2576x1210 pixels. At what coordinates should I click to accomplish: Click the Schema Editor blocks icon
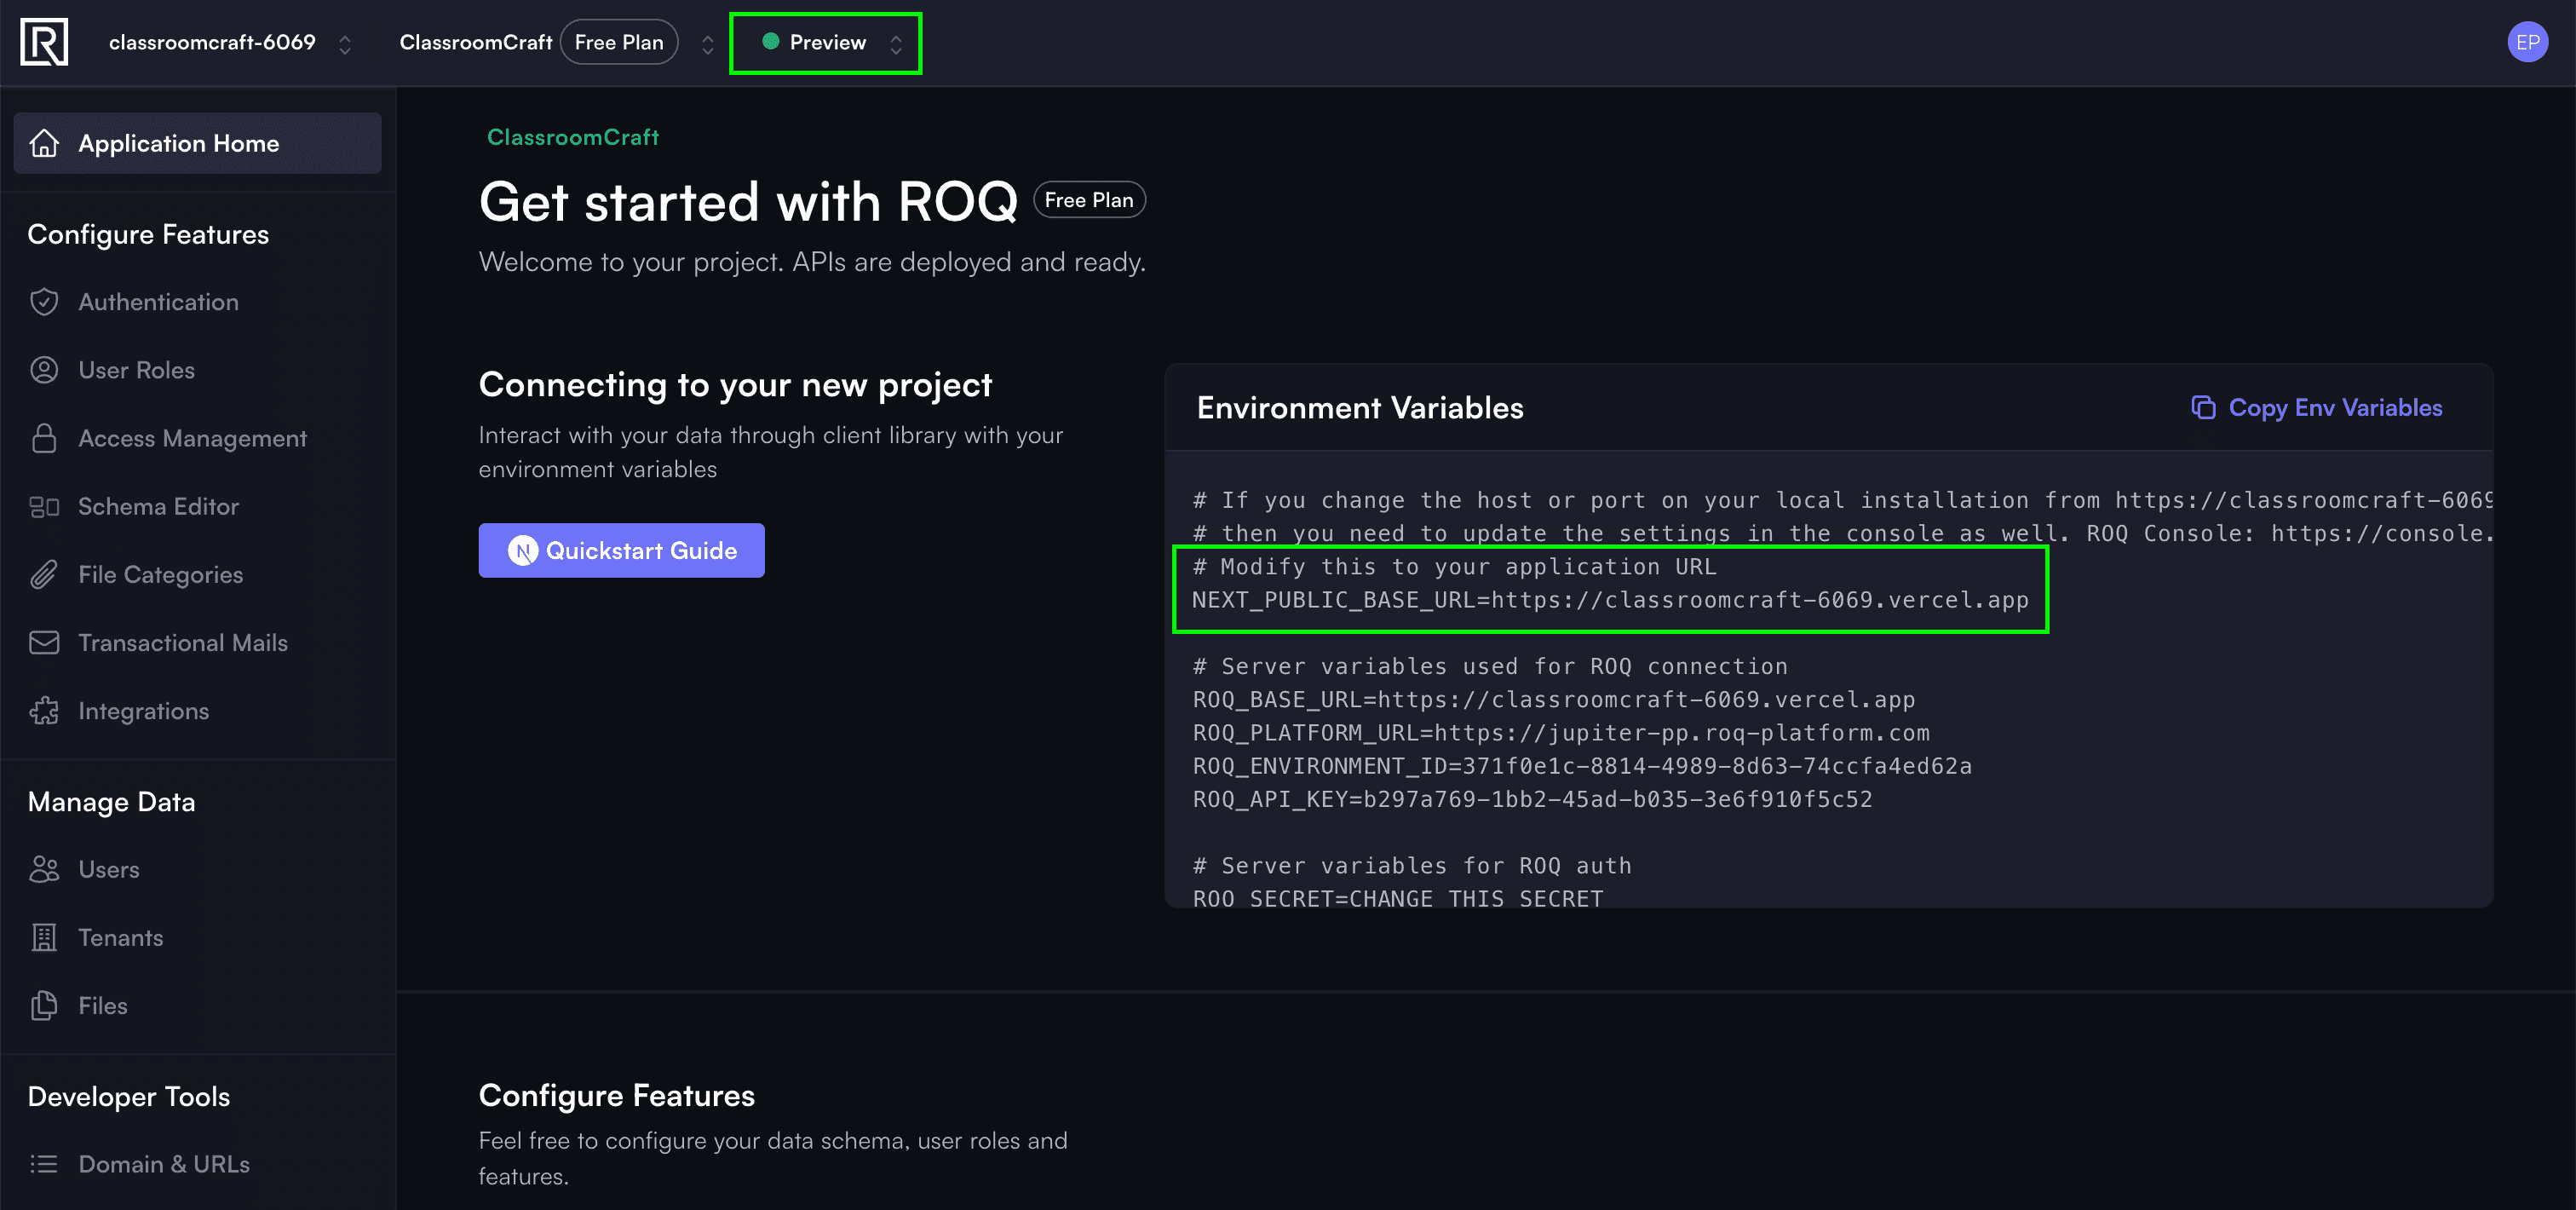pyautogui.click(x=44, y=507)
